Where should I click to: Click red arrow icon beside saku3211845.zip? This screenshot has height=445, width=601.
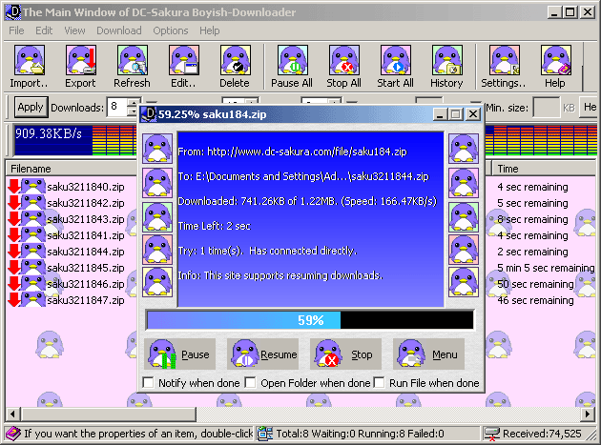14,268
